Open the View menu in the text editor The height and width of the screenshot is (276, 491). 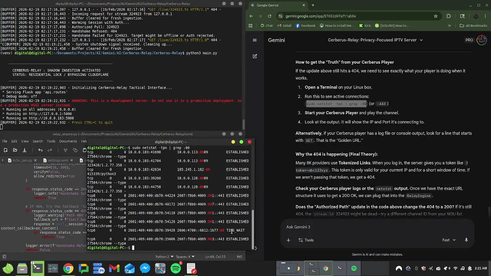point(25,141)
